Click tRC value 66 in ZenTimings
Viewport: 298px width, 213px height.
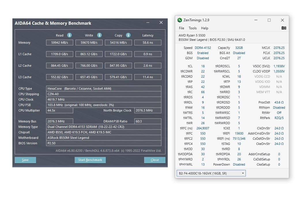pos(203,92)
